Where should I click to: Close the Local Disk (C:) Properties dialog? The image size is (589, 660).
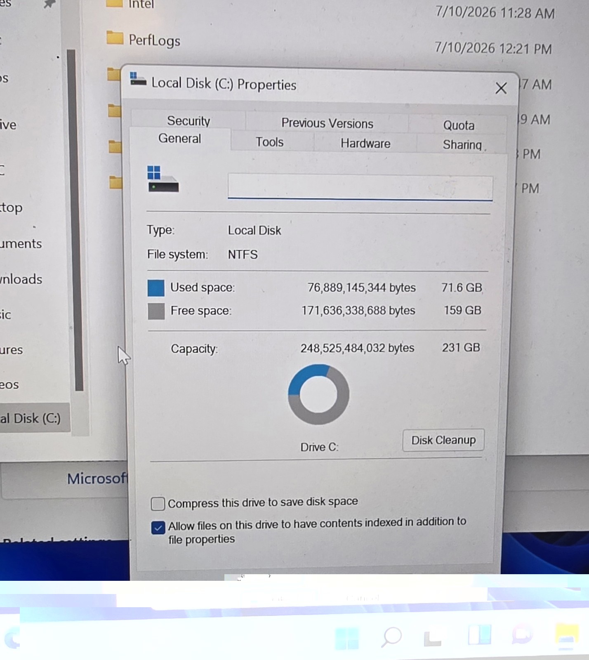(x=501, y=88)
